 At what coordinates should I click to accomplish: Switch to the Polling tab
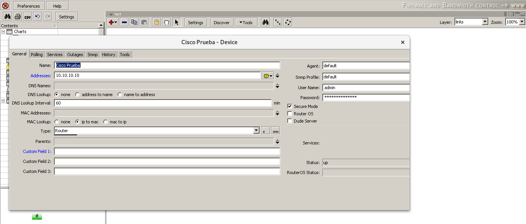[x=37, y=55]
